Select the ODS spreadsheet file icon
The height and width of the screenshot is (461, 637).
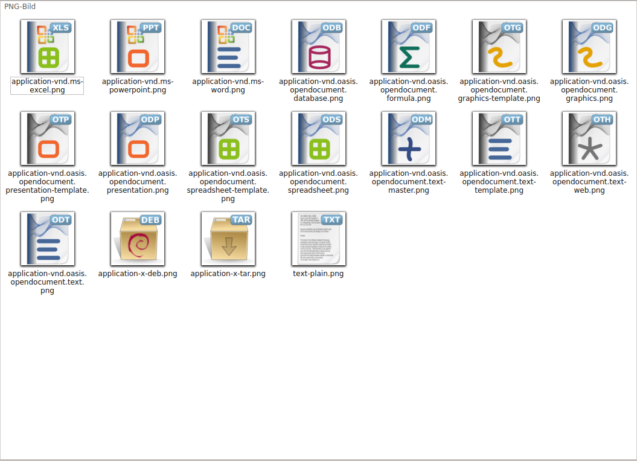tap(319, 138)
